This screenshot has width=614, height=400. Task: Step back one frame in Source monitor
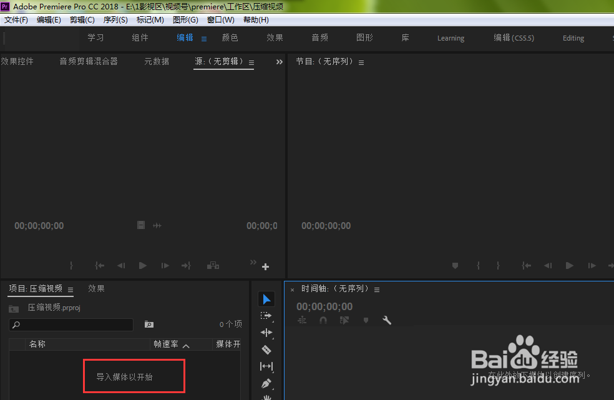pyautogui.click(x=121, y=266)
